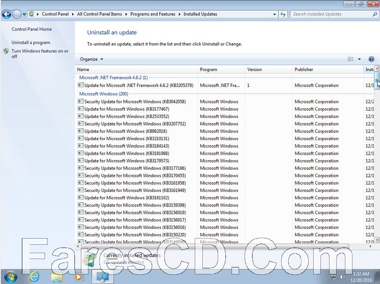This screenshot has width=380, height=284.
Task: Sort list by Program column header
Action: click(x=221, y=69)
